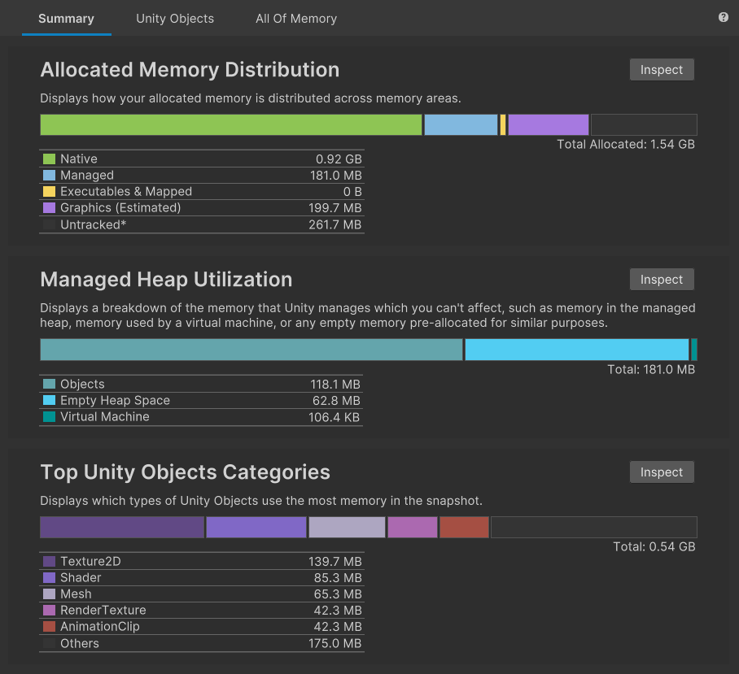Select the AnimationClip category row
This screenshot has width=739, height=674.
coord(202,627)
